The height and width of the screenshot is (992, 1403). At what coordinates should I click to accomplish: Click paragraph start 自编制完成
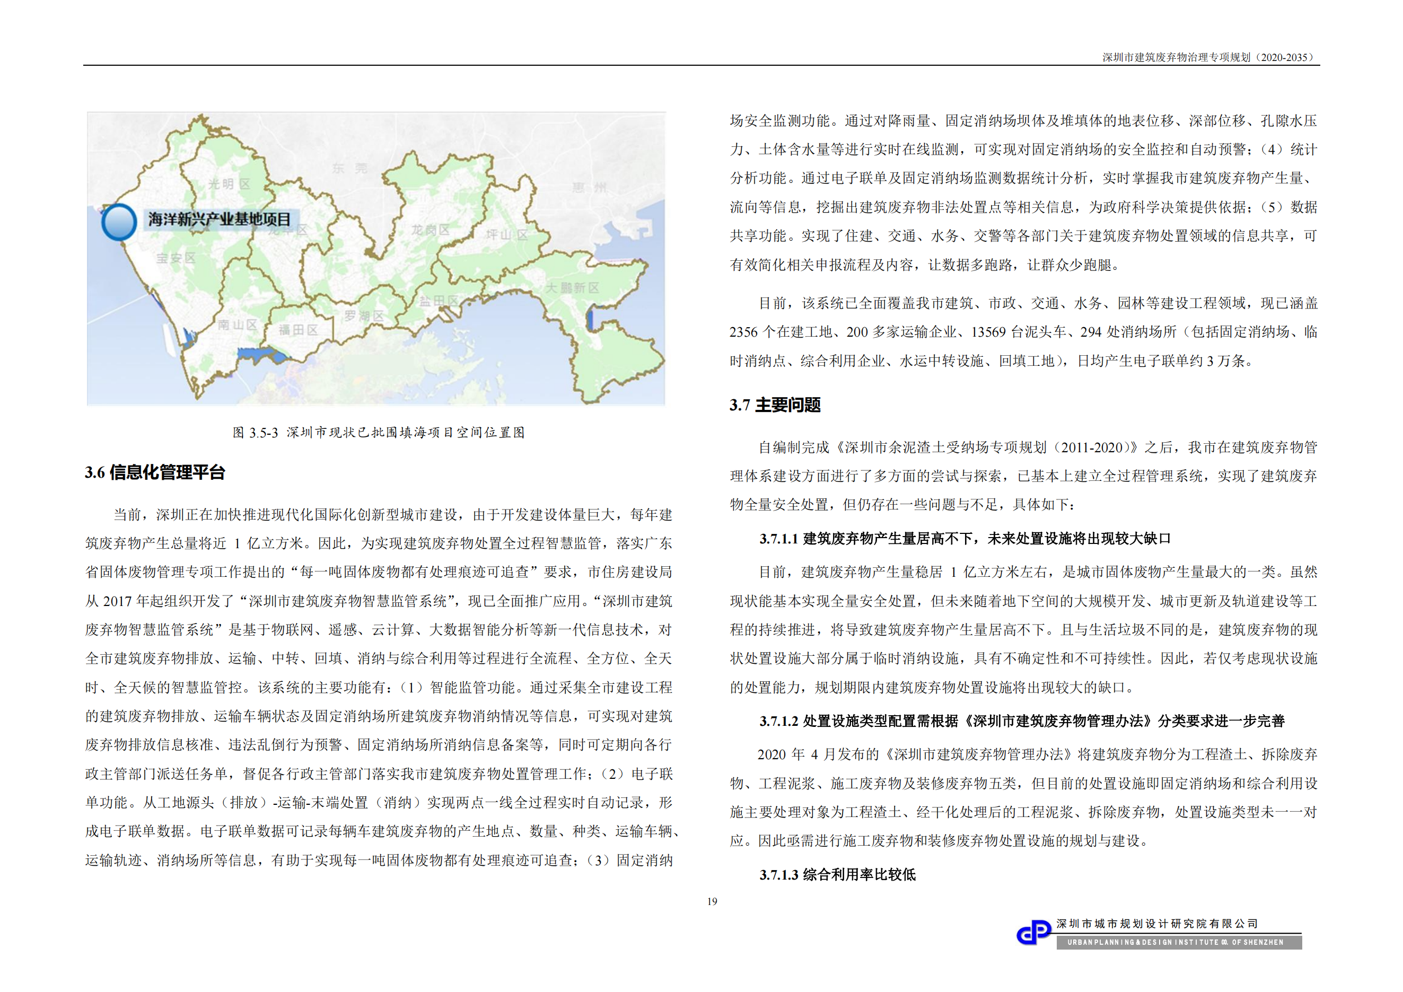pyautogui.click(x=794, y=447)
